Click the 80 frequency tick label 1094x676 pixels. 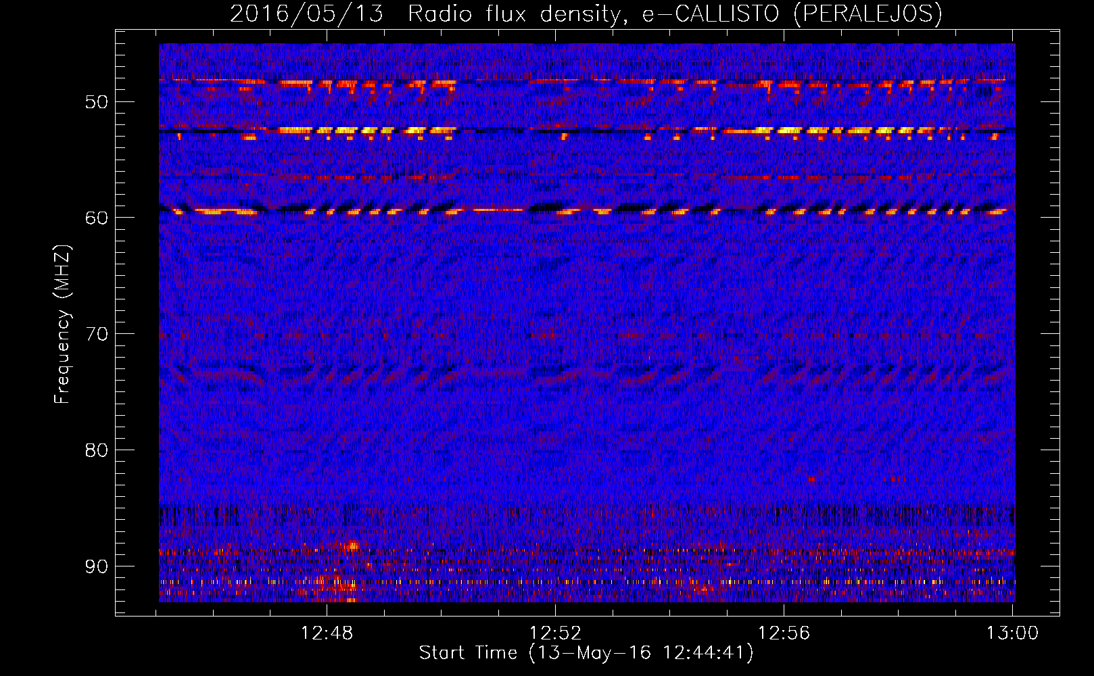pyautogui.click(x=96, y=450)
